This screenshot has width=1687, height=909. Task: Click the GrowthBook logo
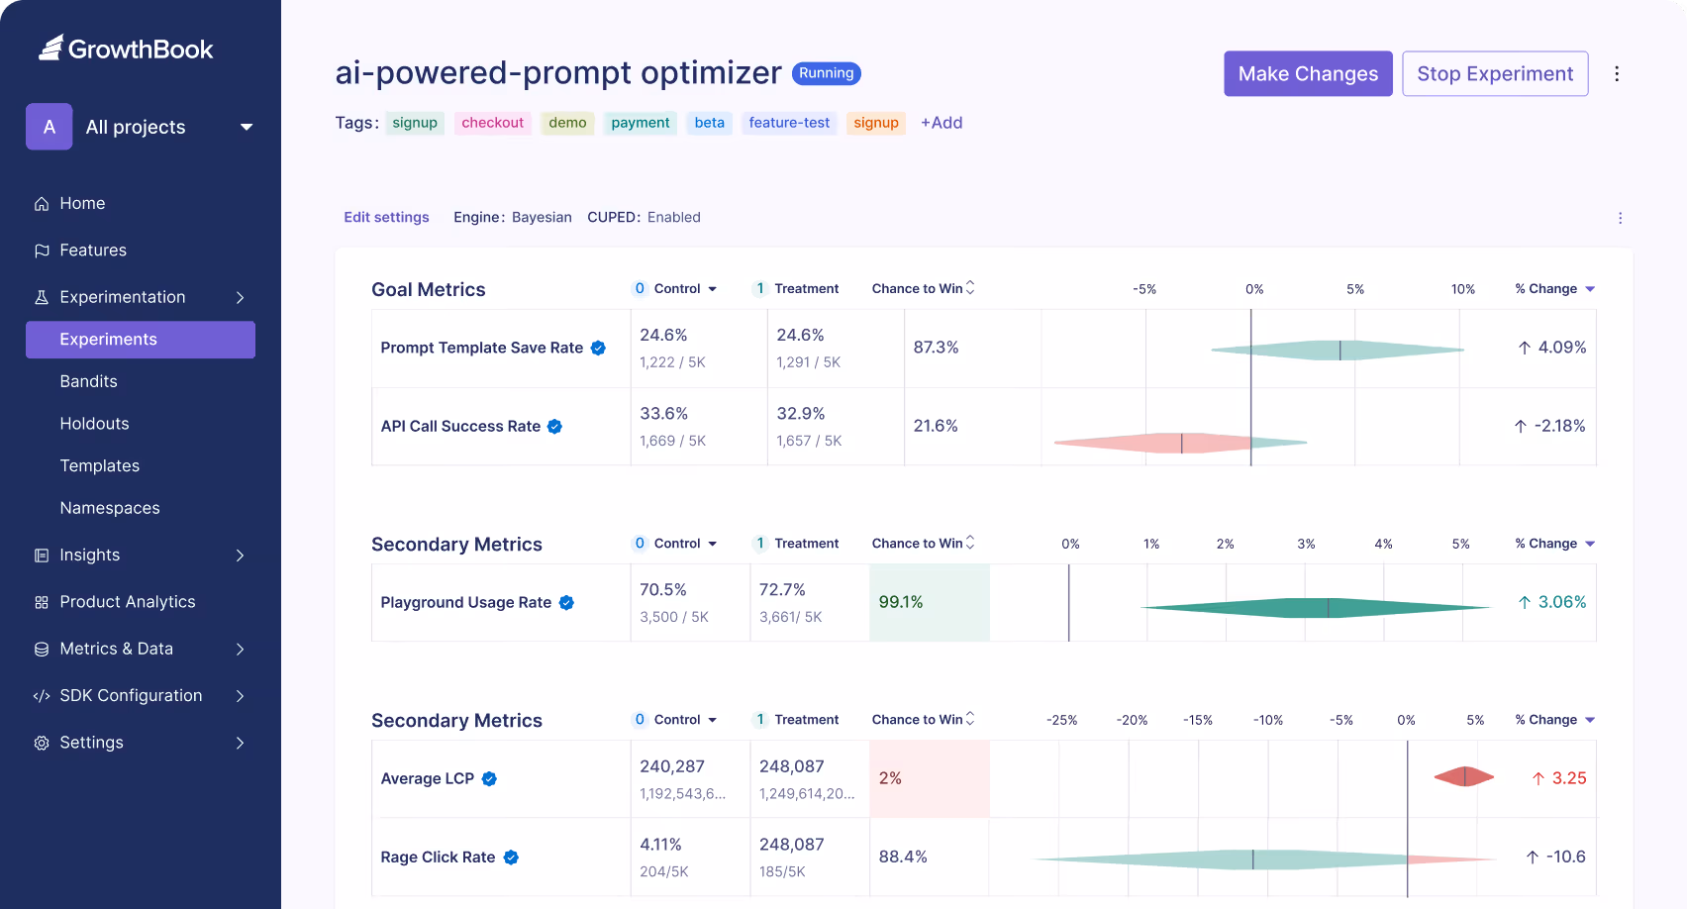[127, 48]
